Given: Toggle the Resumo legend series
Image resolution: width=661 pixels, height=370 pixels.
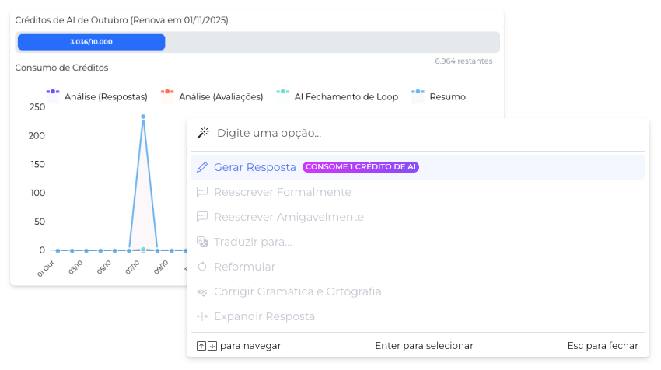Looking at the screenshot, I should 439,96.
